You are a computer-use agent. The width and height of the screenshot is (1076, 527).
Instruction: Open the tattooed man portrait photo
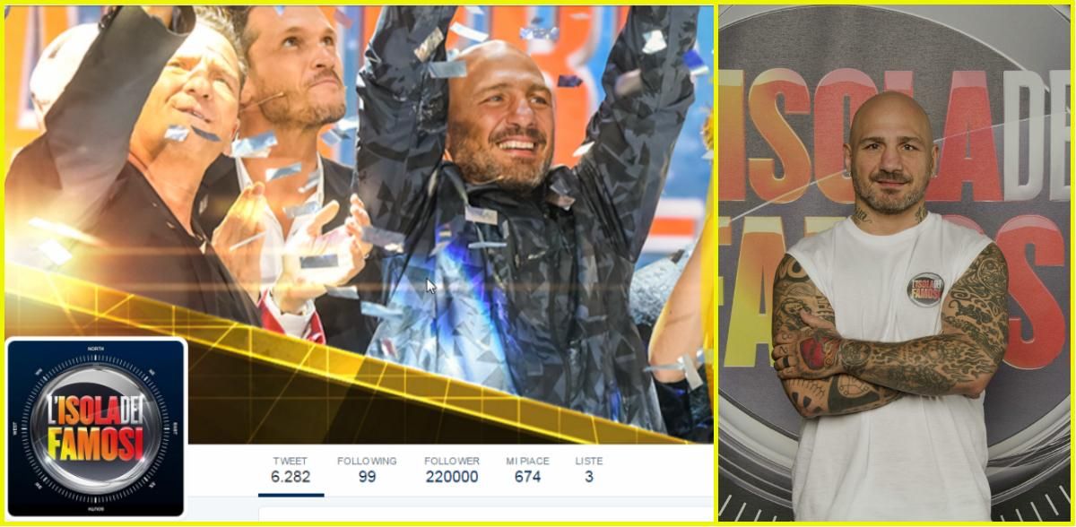[897, 263]
